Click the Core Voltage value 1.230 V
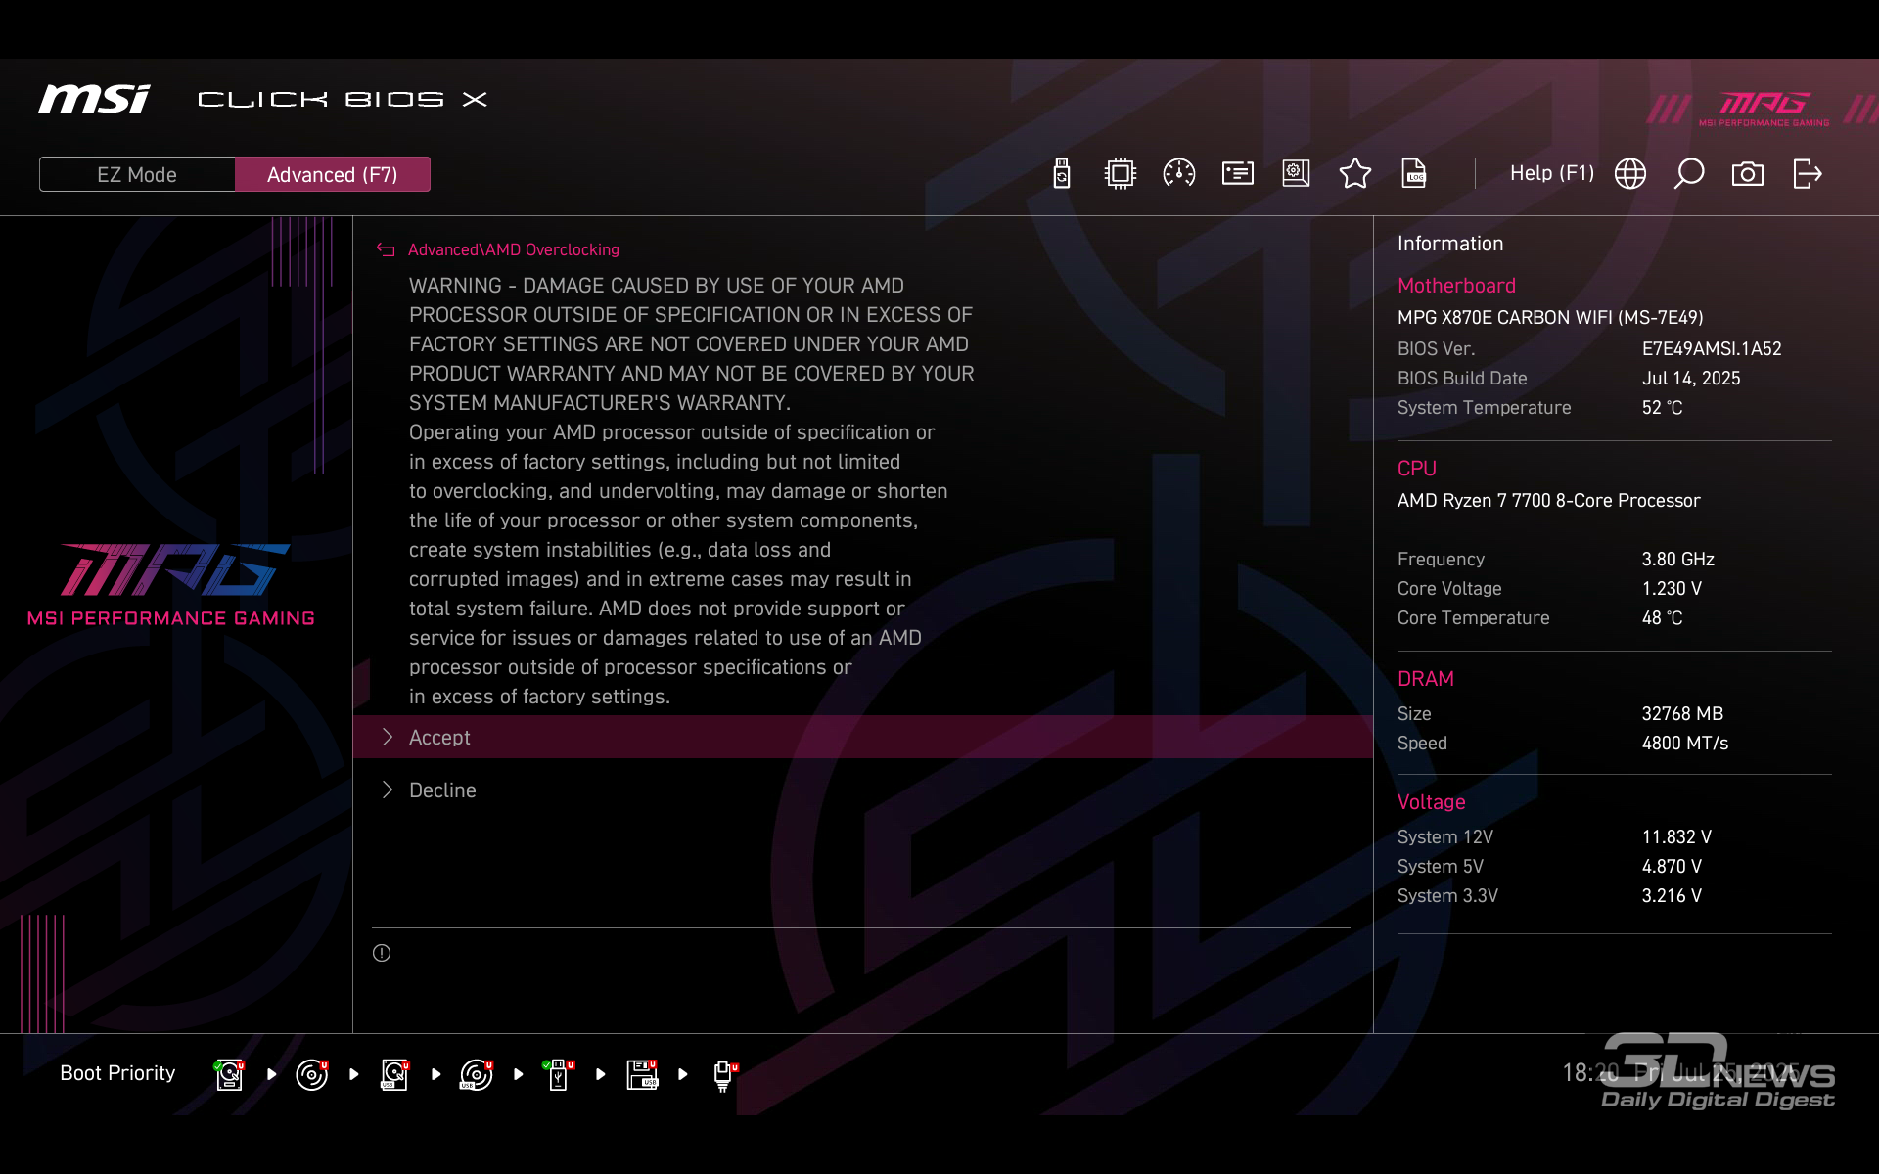1879x1174 pixels. [x=1672, y=588]
